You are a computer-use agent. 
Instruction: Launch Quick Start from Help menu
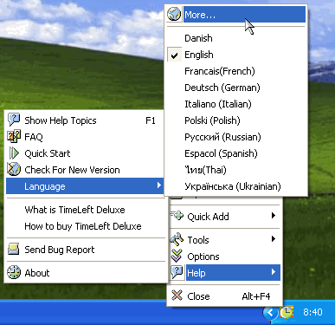[x=86, y=153]
